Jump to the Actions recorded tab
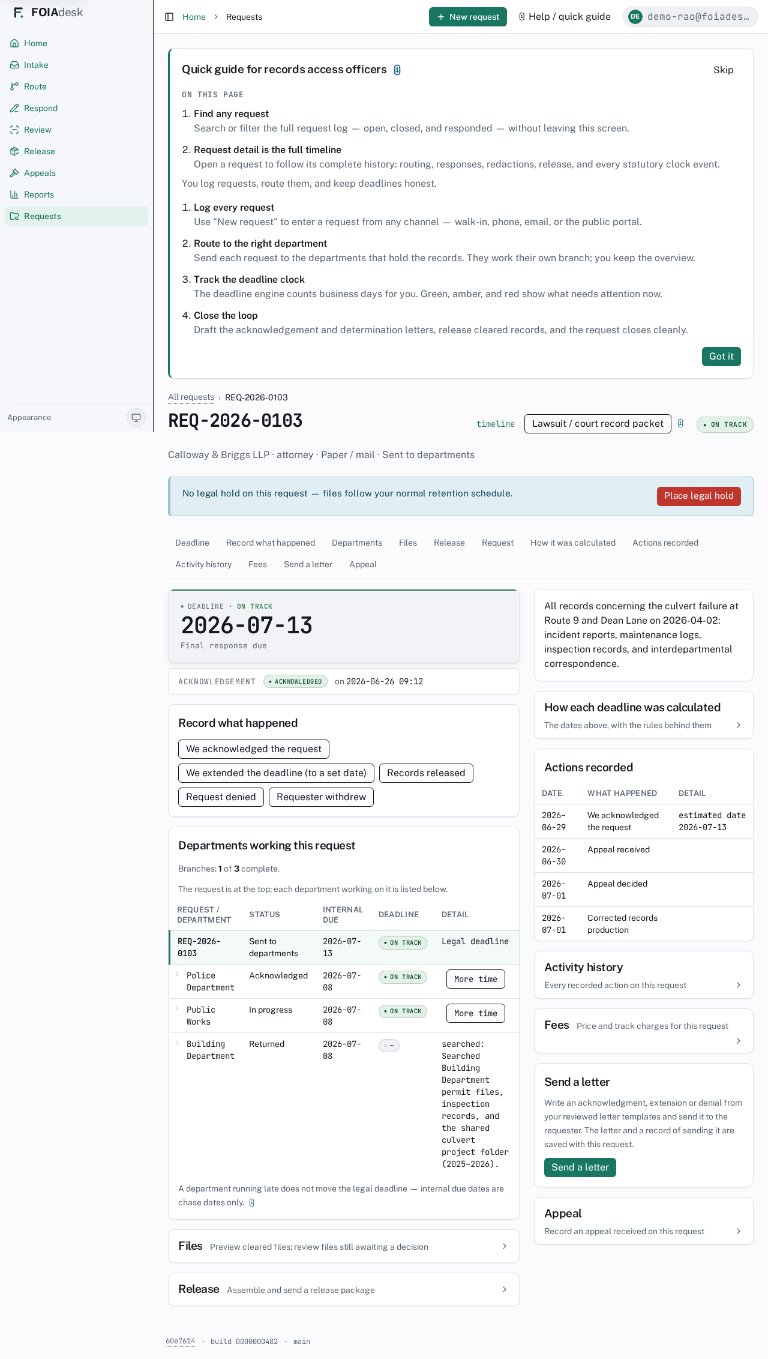Viewport: 768px width, 1359px height. click(x=665, y=543)
